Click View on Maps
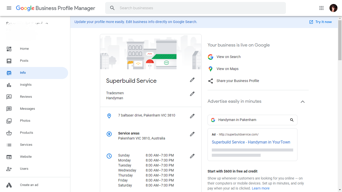Viewport: 342px width, 192px height. [x=227, y=69]
